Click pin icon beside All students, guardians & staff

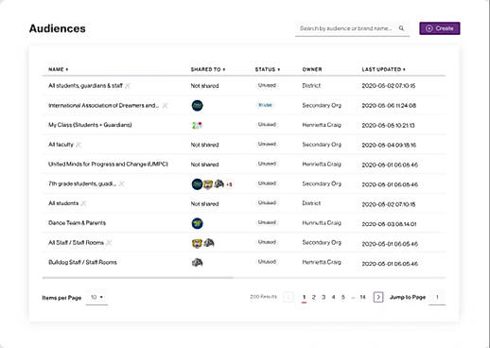128,86
